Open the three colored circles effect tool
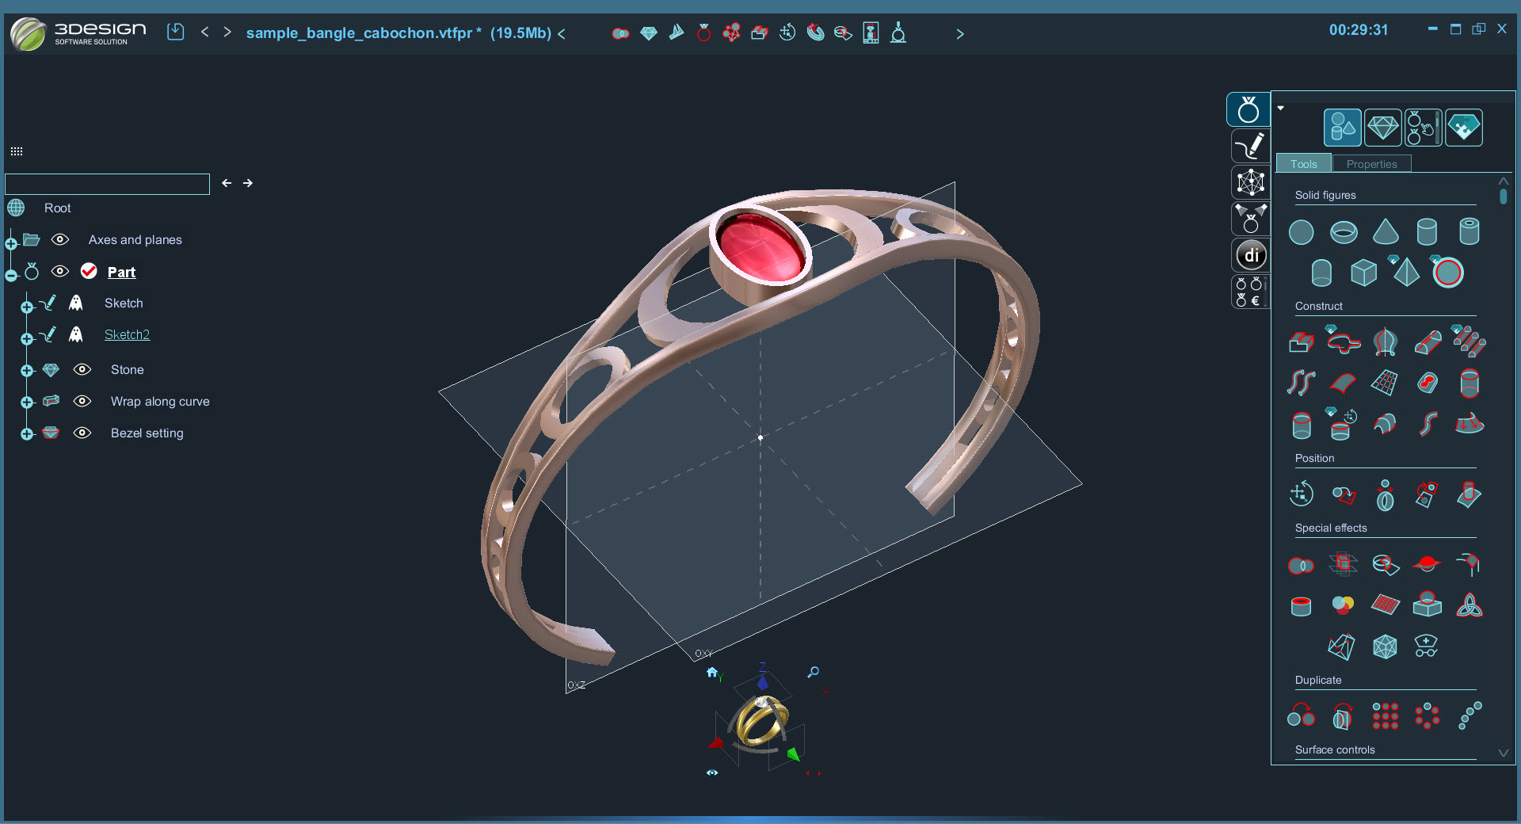 [1343, 606]
